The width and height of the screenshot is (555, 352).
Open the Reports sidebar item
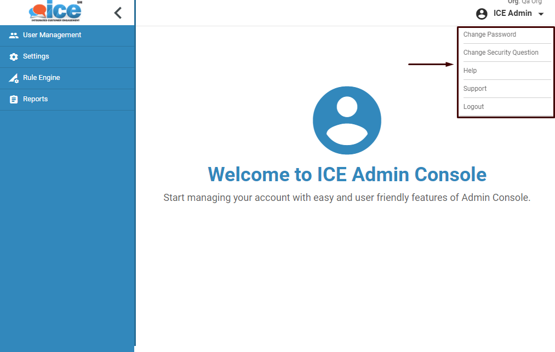[x=67, y=100]
